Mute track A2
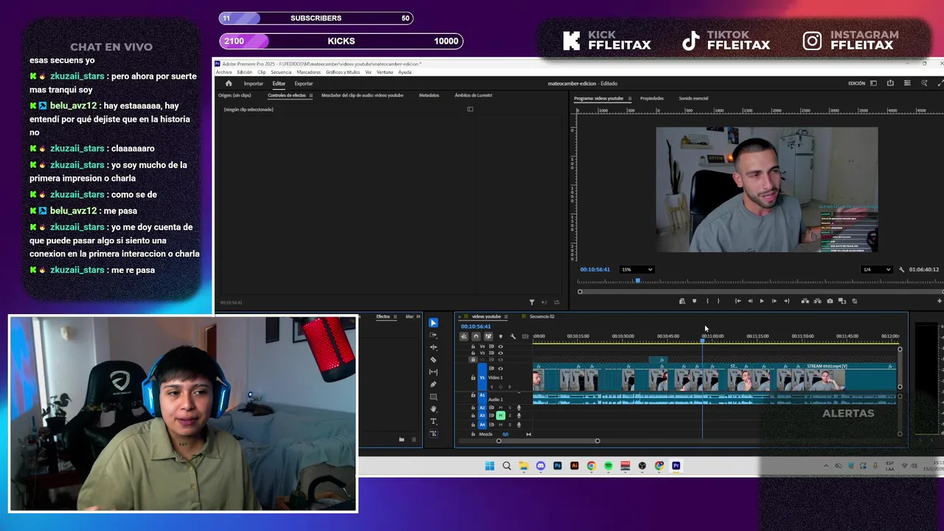This screenshot has height=531, width=944. click(x=501, y=408)
